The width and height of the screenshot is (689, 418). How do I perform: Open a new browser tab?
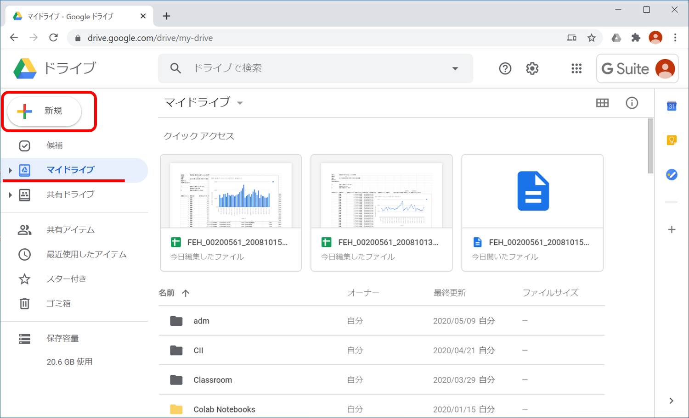pos(166,16)
